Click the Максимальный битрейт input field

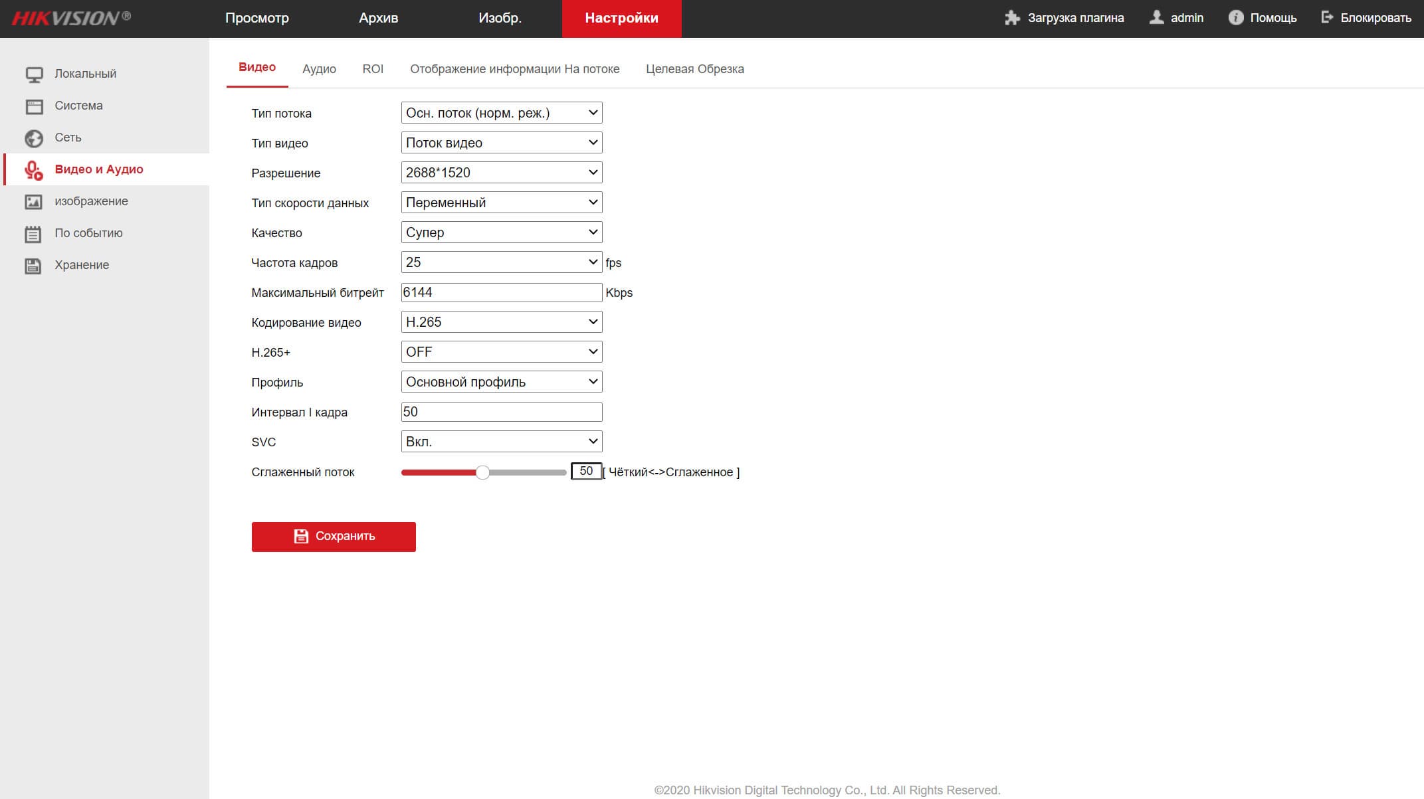coord(502,292)
